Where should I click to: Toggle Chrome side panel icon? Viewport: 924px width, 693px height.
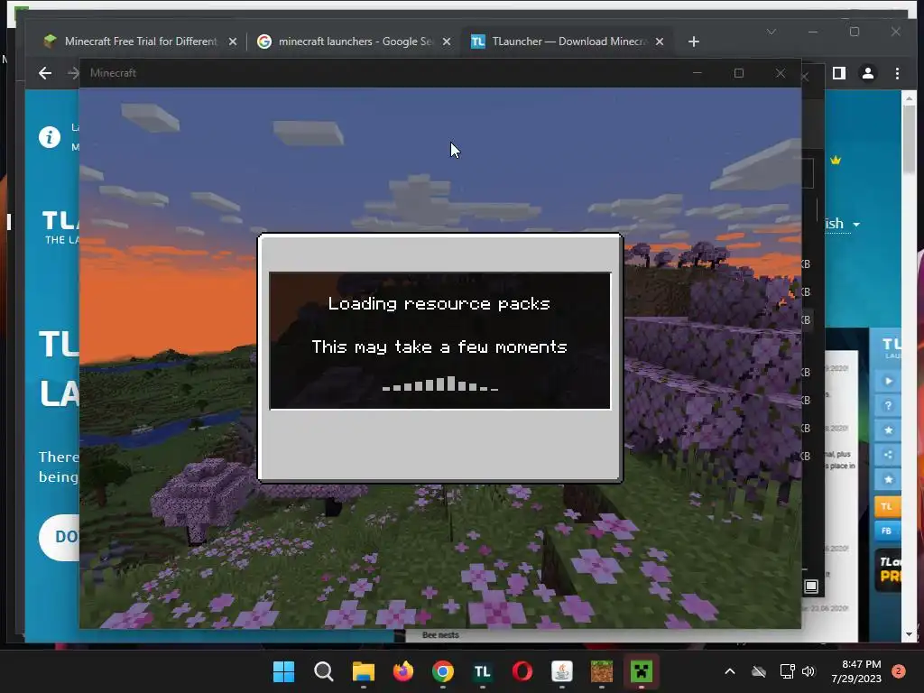839,73
